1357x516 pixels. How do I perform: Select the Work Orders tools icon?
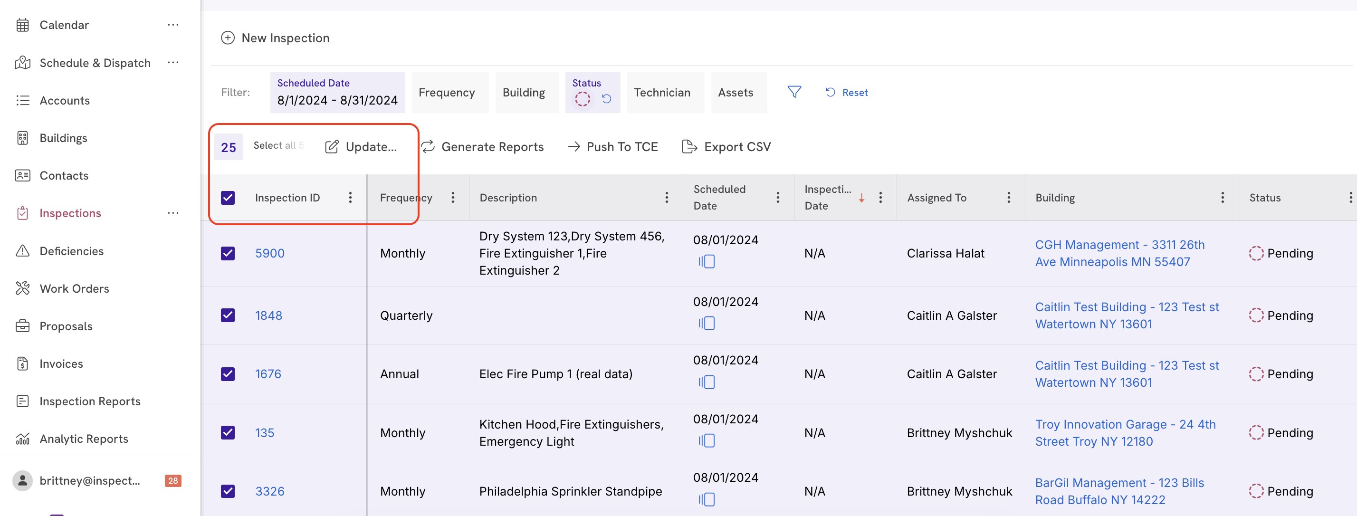(23, 288)
